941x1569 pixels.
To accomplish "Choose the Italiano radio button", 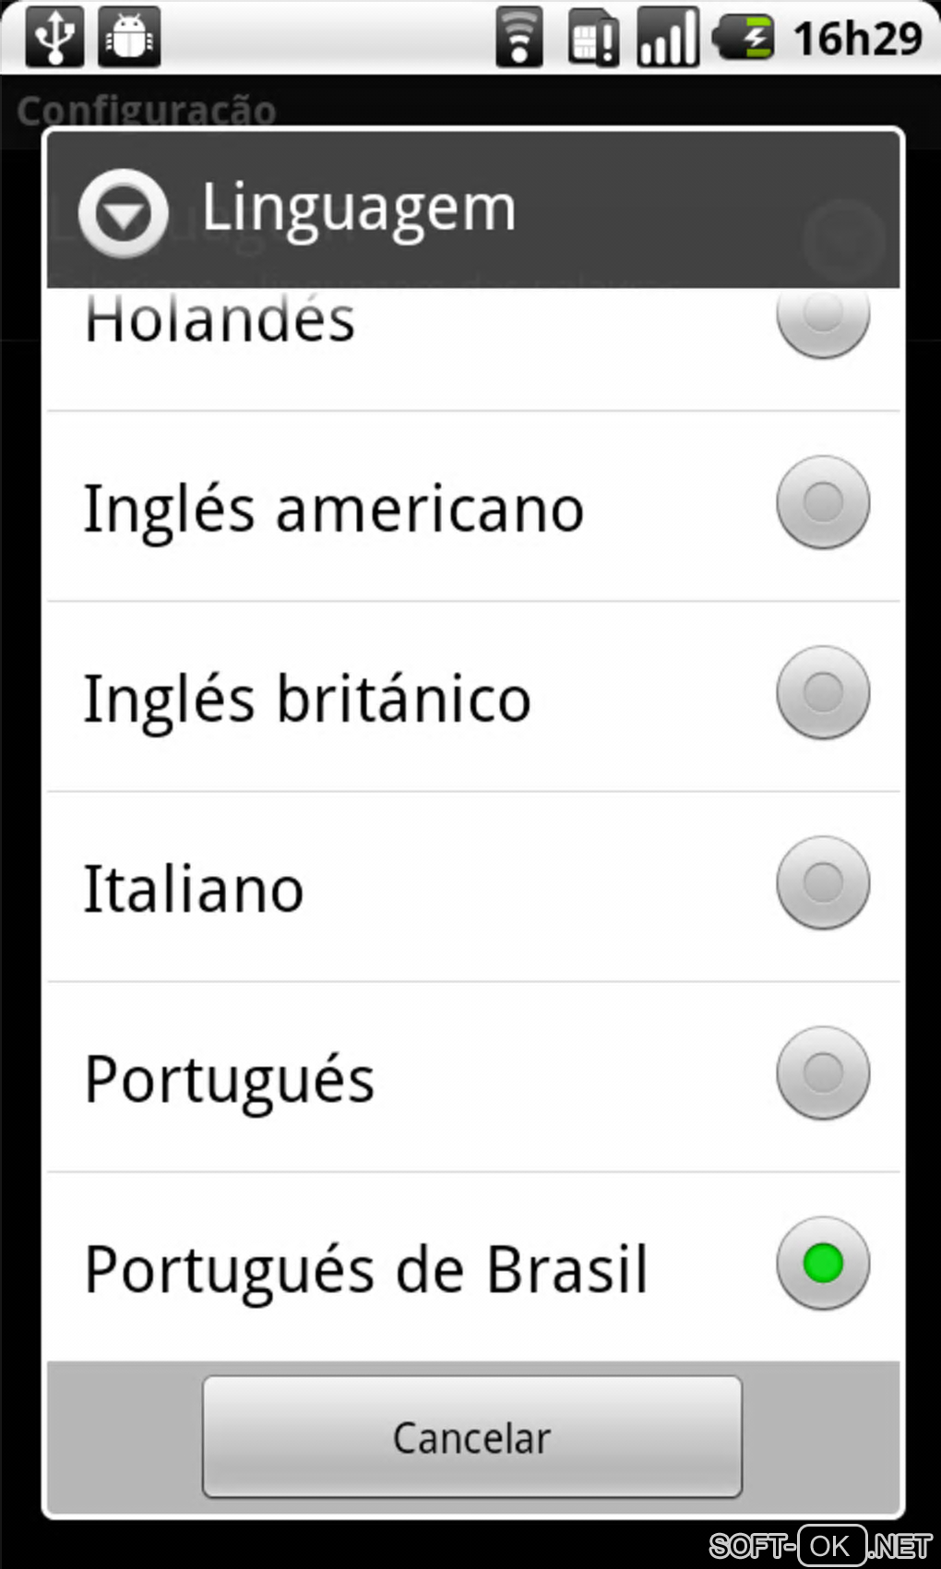I will coord(823,883).
